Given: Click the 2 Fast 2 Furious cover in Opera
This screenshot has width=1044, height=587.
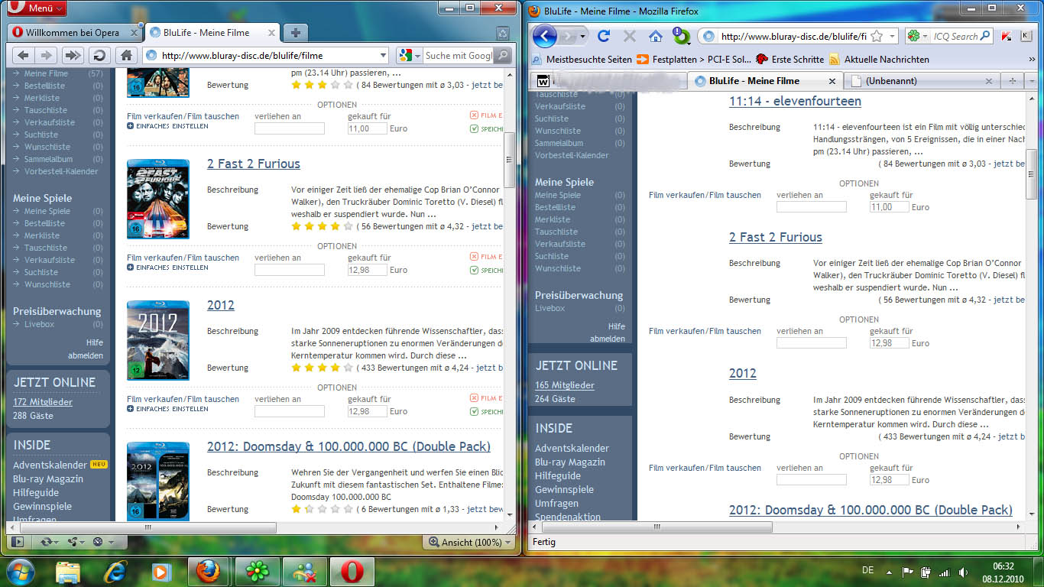Looking at the screenshot, I should (x=158, y=199).
